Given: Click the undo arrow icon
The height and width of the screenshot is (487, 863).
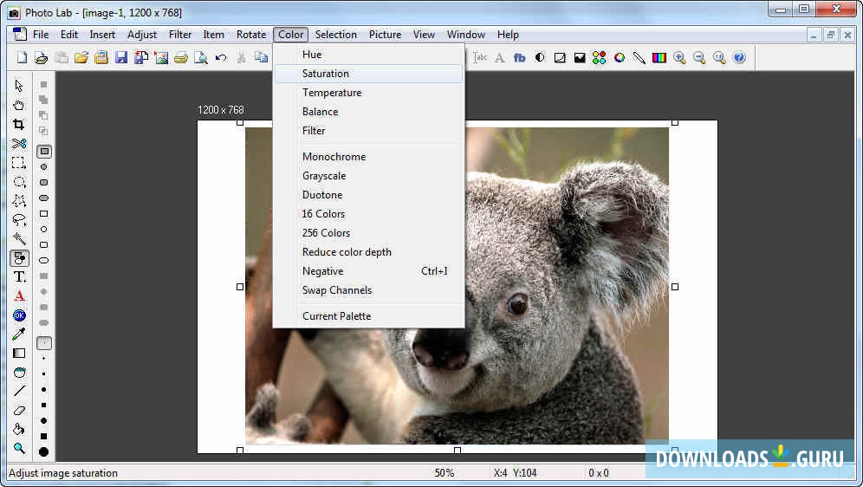Looking at the screenshot, I should (221, 57).
